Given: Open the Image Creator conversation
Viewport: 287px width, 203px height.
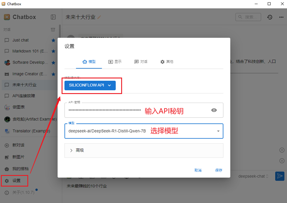Looking at the screenshot, I should point(30,74).
